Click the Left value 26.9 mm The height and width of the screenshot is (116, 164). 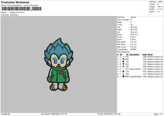pyautogui.click(x=134, y=27)
